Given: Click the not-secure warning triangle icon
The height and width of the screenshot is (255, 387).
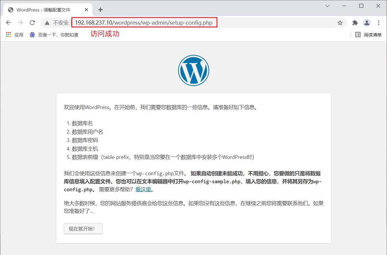Looking at the screenshot, I should coord(47,23).
